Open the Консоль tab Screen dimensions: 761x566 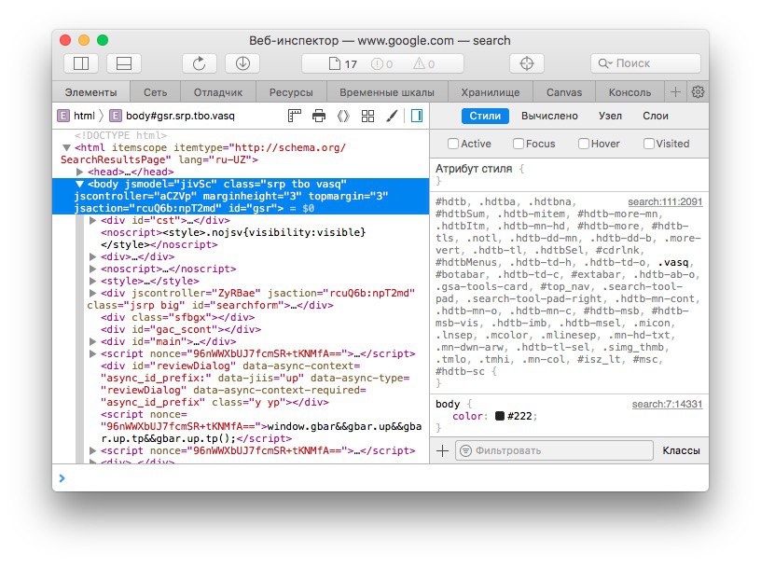coord(630,91)
